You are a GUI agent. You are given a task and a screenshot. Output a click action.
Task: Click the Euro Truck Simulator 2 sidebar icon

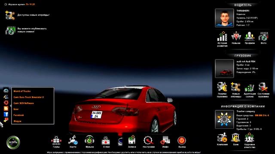point(6,97)
